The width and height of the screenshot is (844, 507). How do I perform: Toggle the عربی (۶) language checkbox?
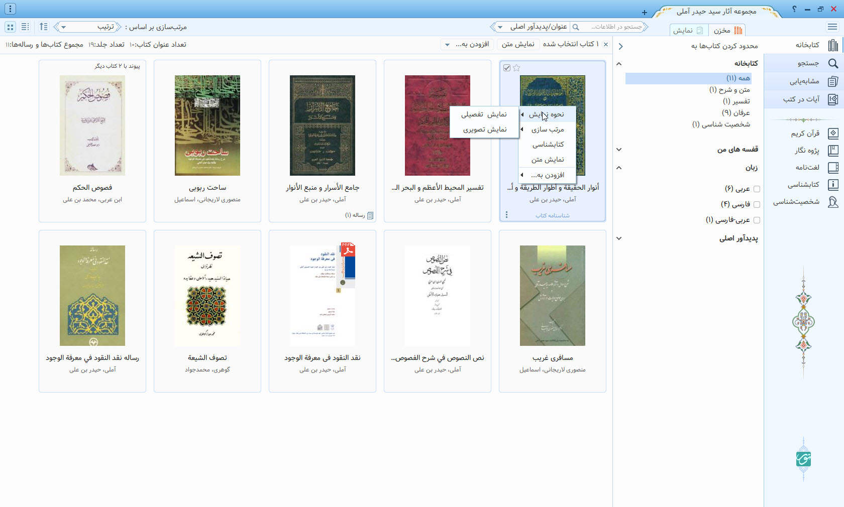757,189
